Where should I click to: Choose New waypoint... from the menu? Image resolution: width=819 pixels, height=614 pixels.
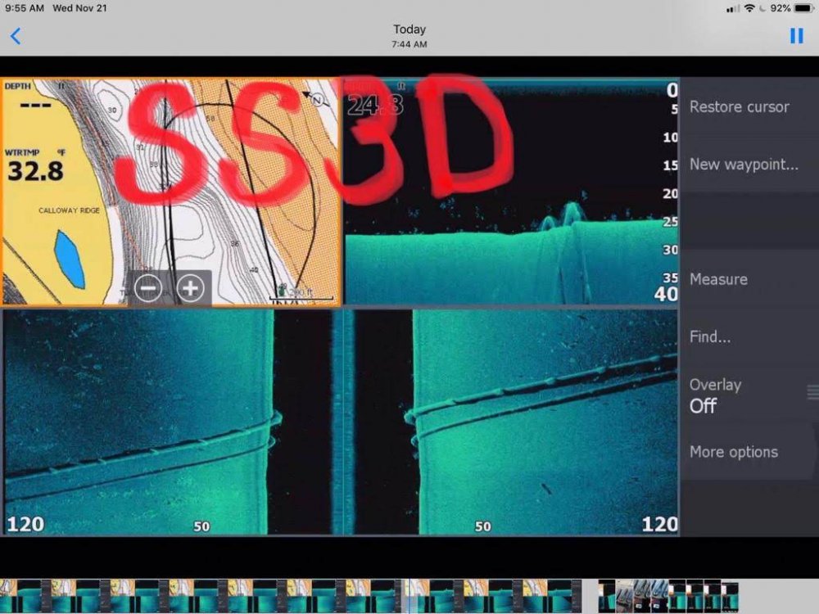[743, 165]
